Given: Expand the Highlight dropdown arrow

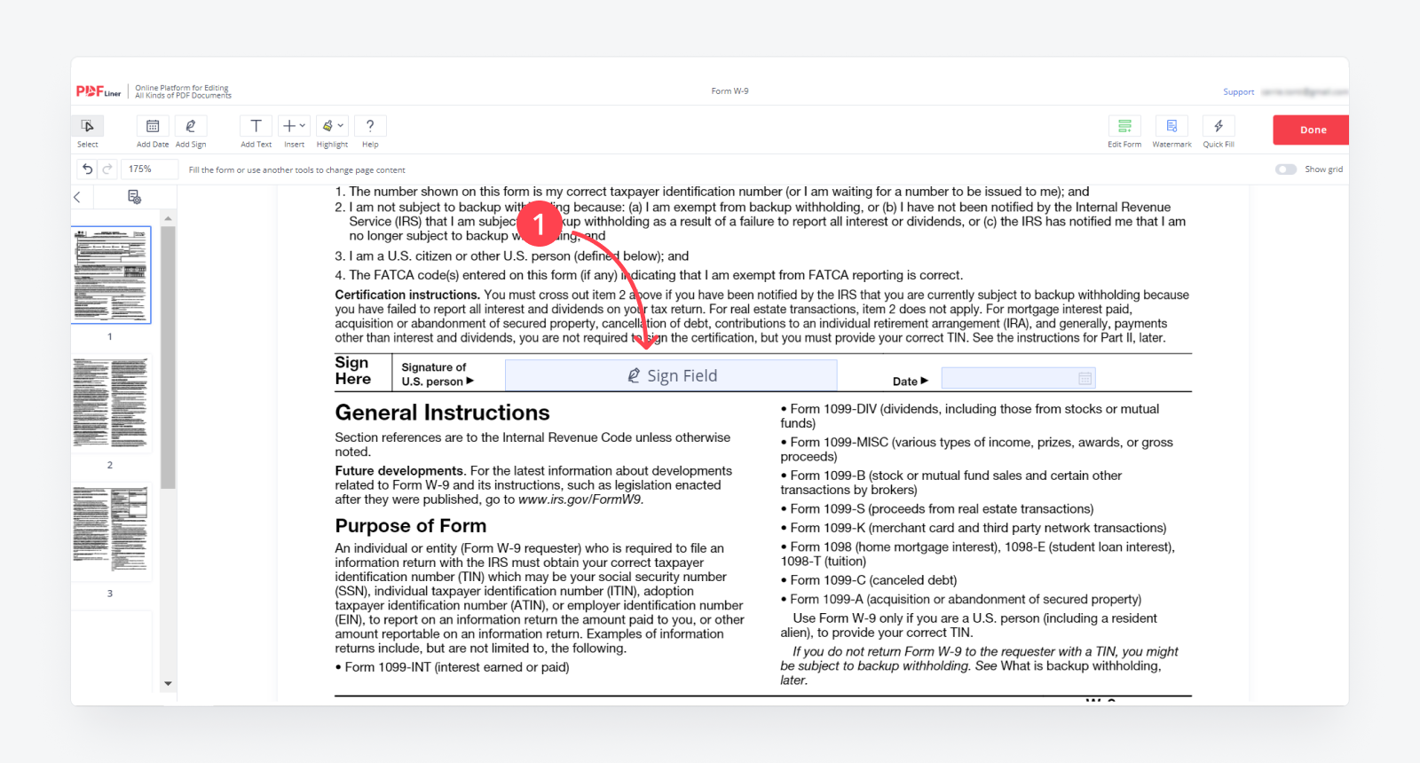Looking at the screenshot, I should click(341, 126).
